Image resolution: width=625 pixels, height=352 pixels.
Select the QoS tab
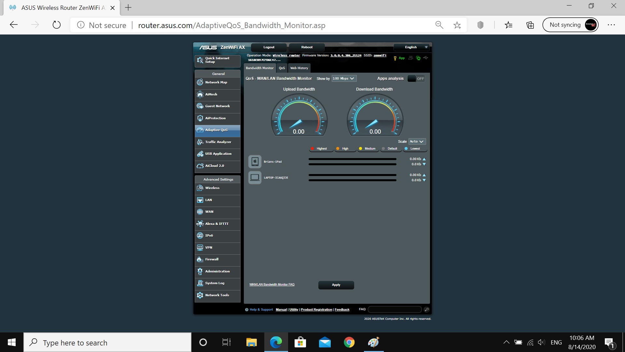tap(282, 68)
